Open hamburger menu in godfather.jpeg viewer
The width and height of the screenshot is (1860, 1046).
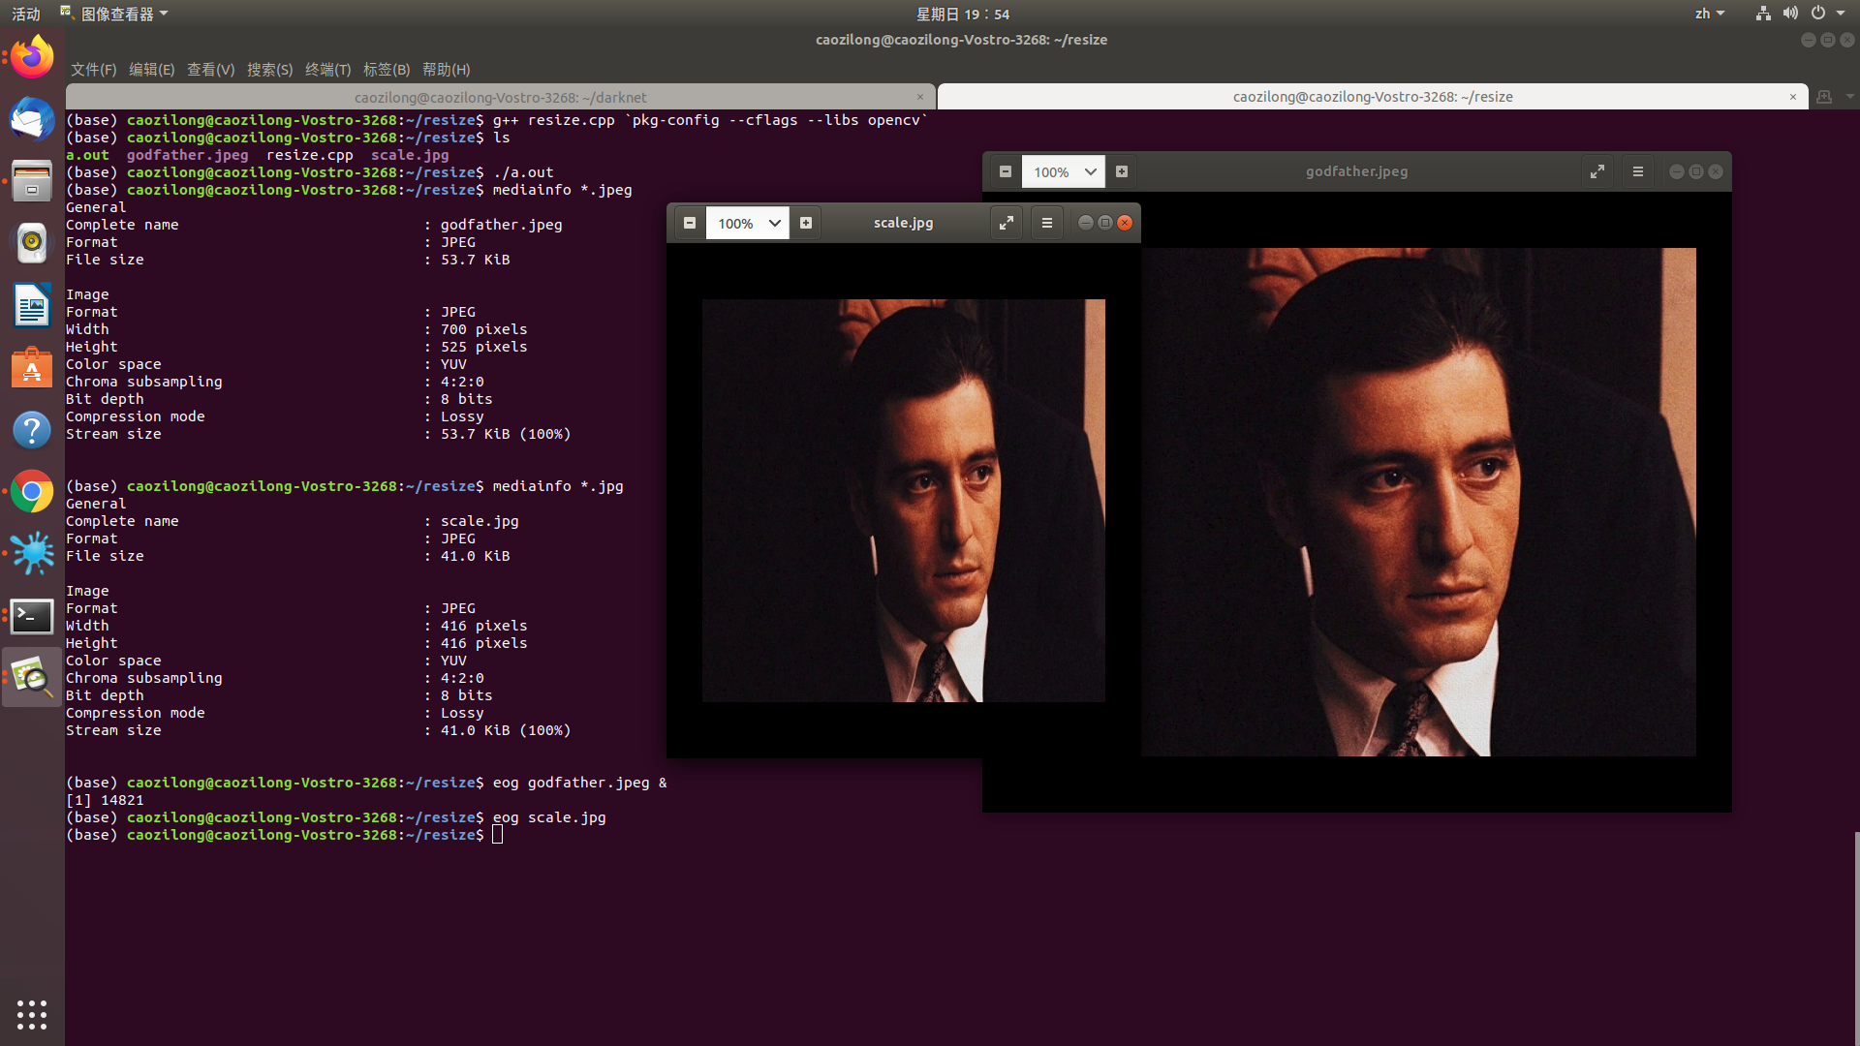pyautogui.click(x=1638, y=171)
